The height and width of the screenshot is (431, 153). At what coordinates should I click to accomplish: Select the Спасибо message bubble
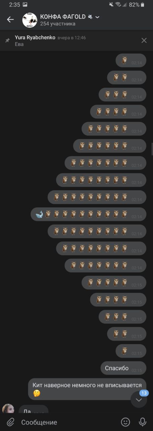click(123, 368)
